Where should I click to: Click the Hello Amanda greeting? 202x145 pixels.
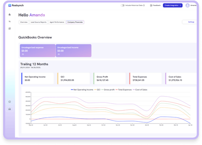coord(32,15)
